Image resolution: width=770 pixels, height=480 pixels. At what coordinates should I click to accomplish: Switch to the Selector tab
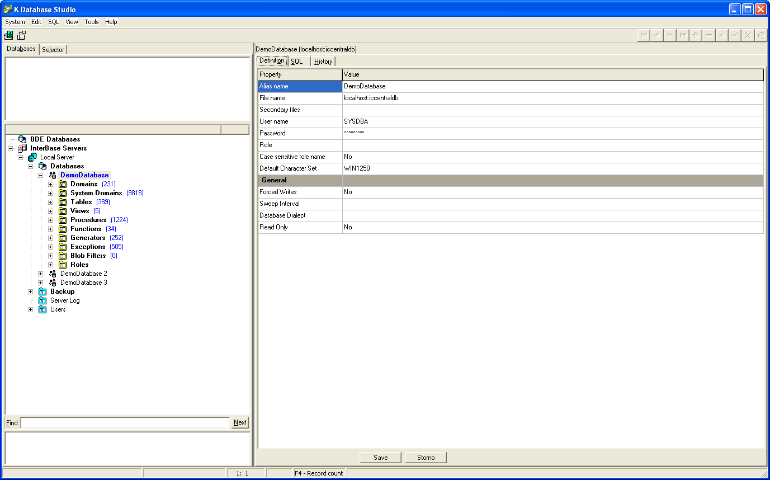[x=53, y=50]
